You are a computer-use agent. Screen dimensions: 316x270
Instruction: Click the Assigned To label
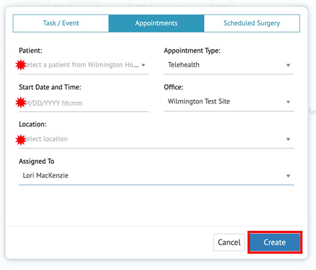(x=36, y=161)
